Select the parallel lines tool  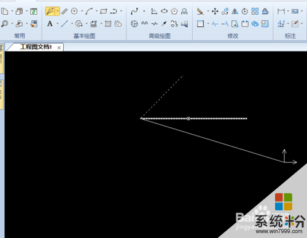tap(64, 11)
